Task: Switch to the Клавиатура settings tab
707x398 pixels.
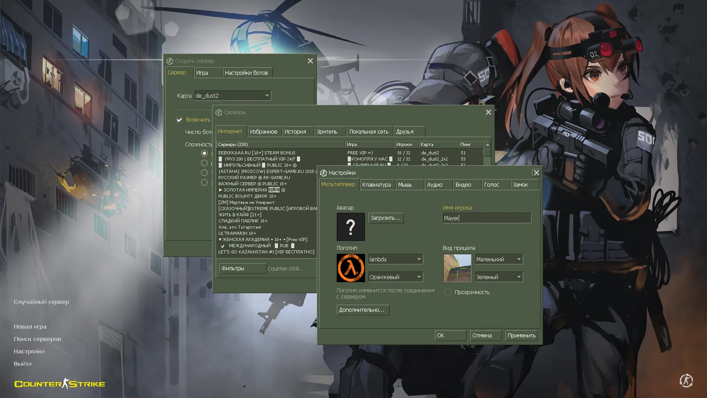Action: [376, 185]
